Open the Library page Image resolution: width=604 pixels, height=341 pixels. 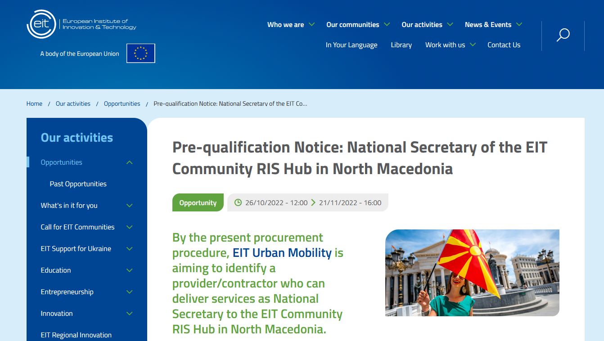[x=401, y=45]
